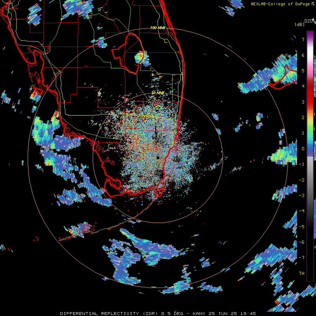316x316 pixels.
Task: Click the Differential Reflectivity KAMX caption text
Action: point(158,314)
